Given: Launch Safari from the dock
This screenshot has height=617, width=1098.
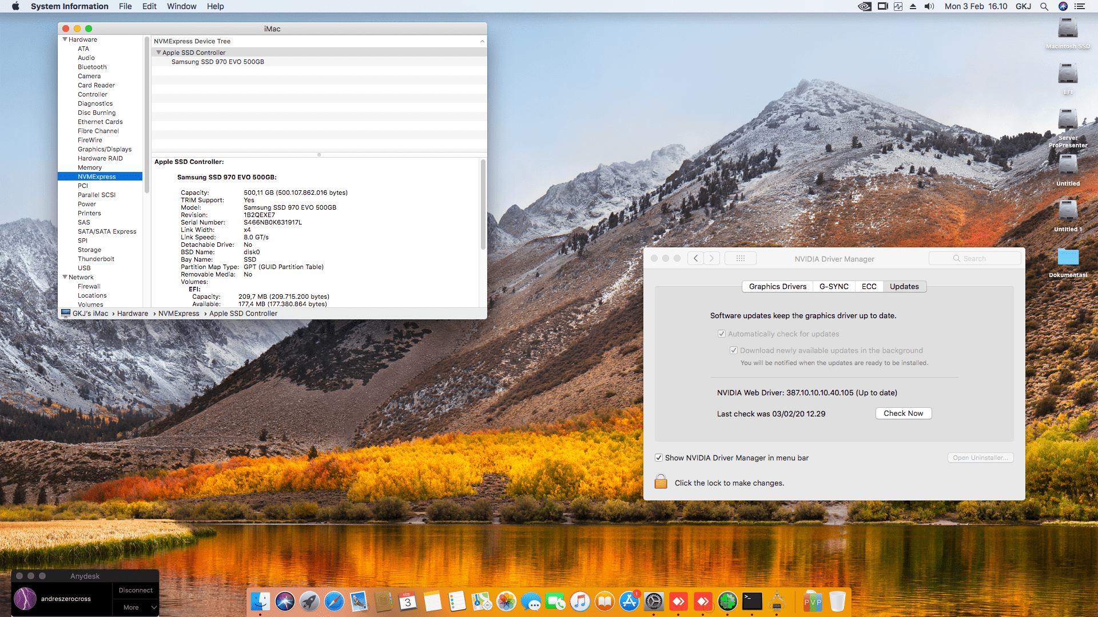Looking at the screenshot, I should (334, 601).
